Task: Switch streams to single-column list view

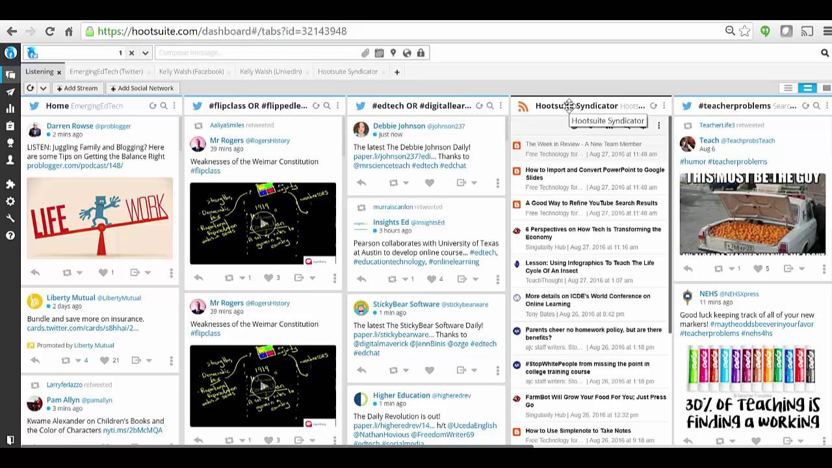Action: click(x=788, y=88)
